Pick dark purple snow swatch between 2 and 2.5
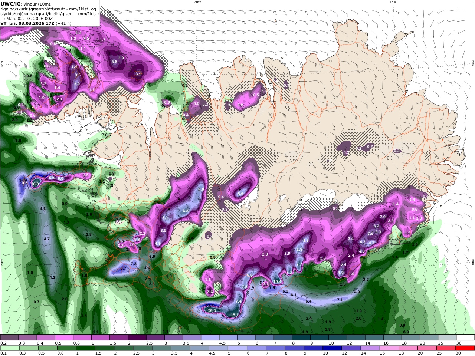This screenshot has height=356, width=475. [137, 337]
